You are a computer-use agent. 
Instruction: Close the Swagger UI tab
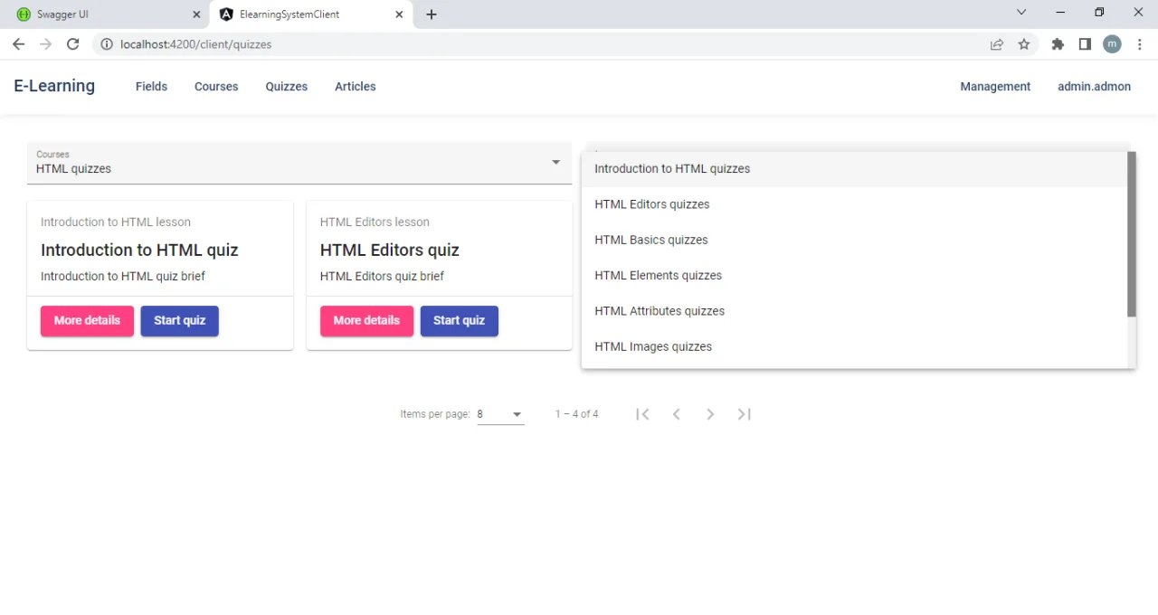click(x=197, y=14)
